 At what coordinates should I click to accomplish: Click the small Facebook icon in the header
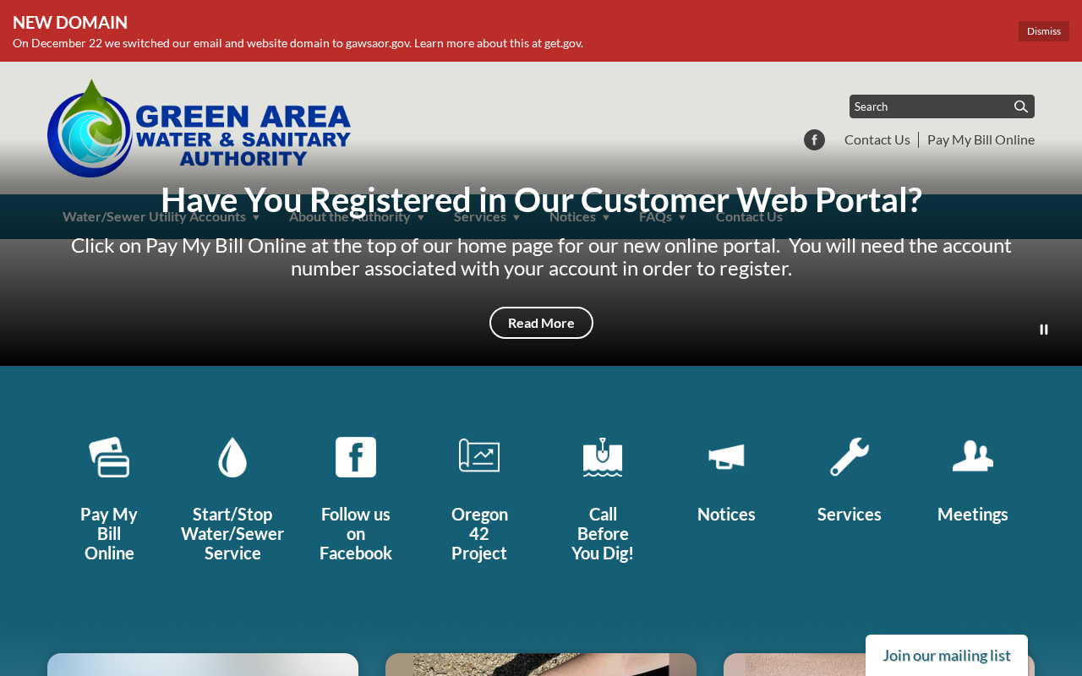point(814,139)
